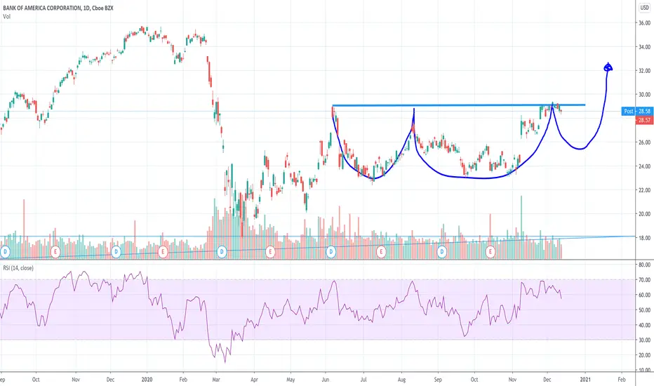Open the earnings marker in mid-October 2019
This screenshot has height=386, width=654.
(x=55, y=252)
